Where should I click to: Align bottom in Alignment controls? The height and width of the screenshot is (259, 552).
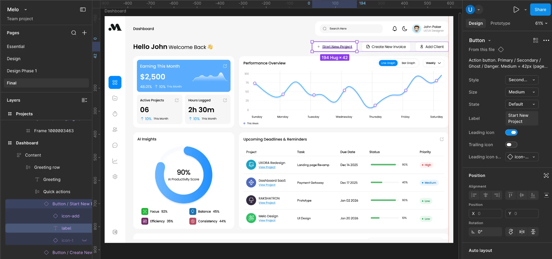click(x=533, y=195)
